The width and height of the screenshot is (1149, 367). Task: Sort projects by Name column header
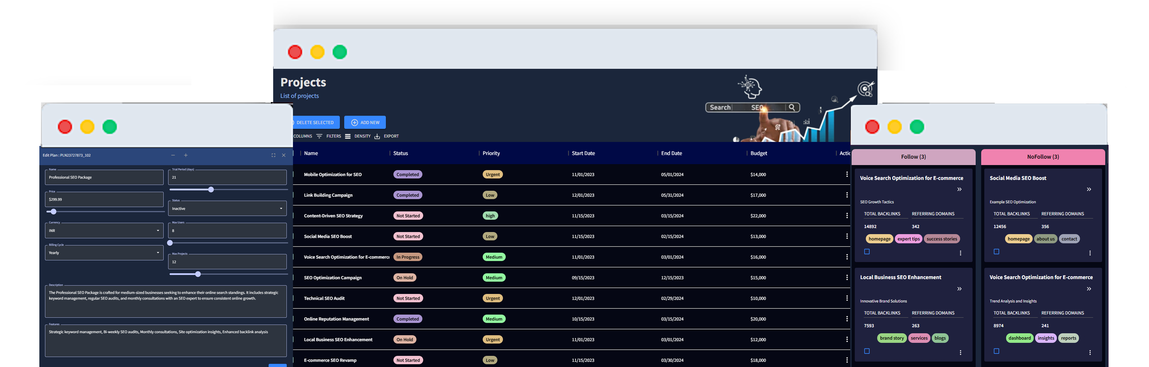coord(311,153)
